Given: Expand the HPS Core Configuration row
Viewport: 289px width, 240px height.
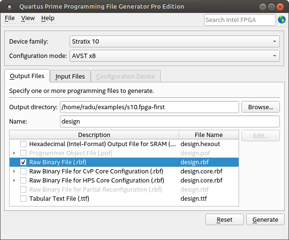Looking at the screenshot, I should click(x=14, y=181).
